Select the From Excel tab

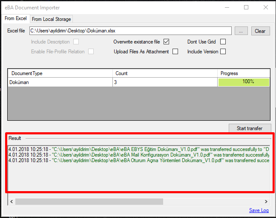16,19
